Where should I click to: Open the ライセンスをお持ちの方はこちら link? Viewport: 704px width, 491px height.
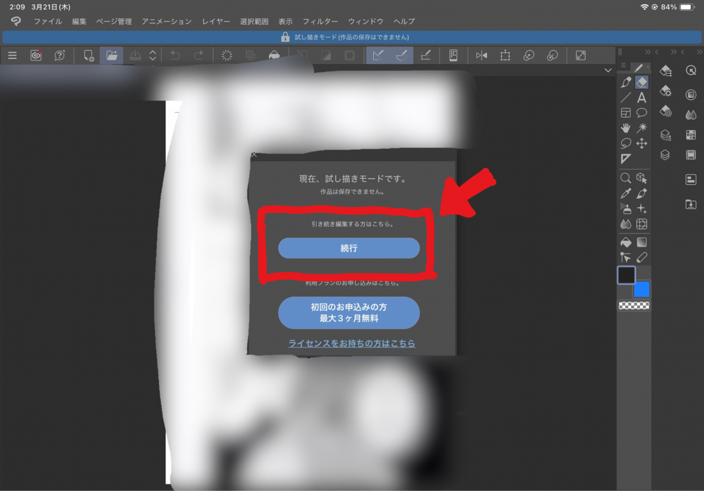click(x=352, y=343)
